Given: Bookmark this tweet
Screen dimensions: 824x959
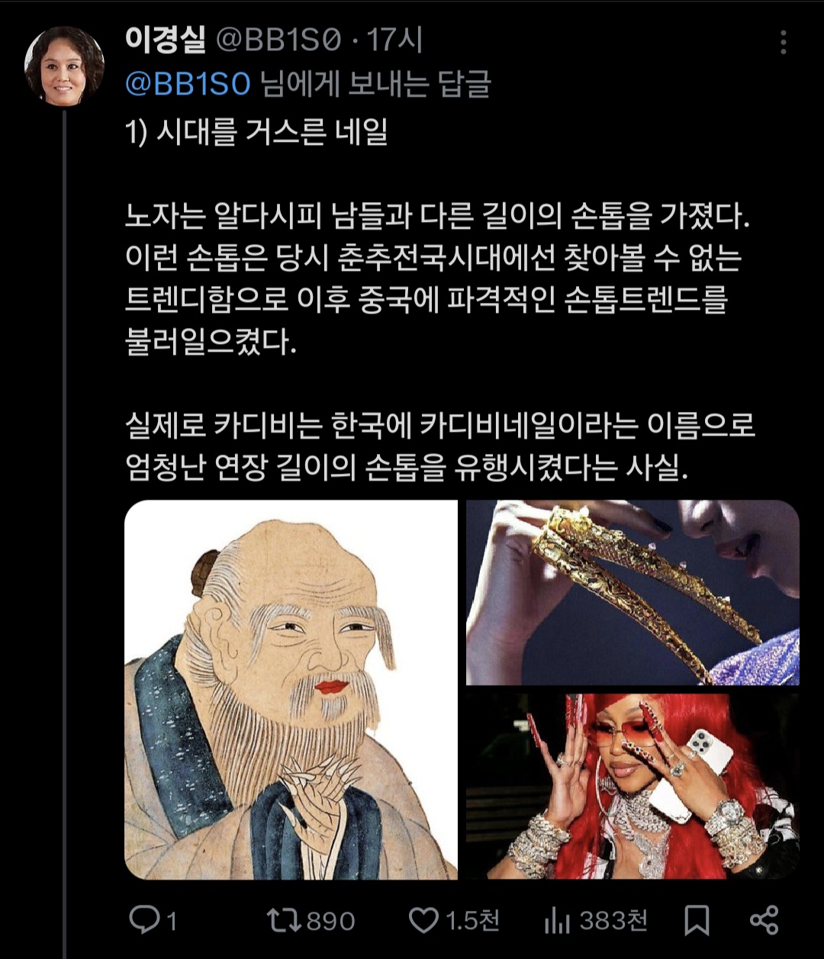Looking at the screenshot, I should pyautogui.click(x=697, y=921).
